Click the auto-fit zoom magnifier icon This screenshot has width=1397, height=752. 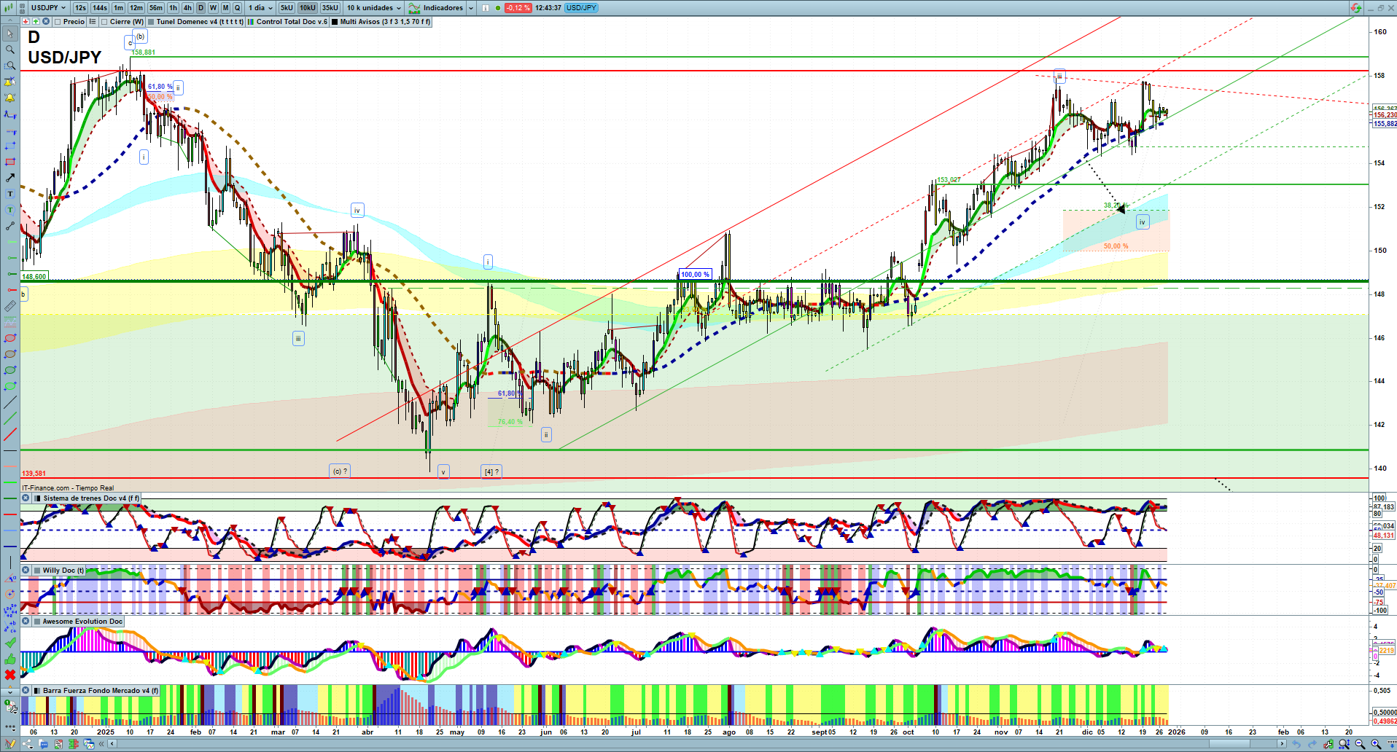[1345, 744]
